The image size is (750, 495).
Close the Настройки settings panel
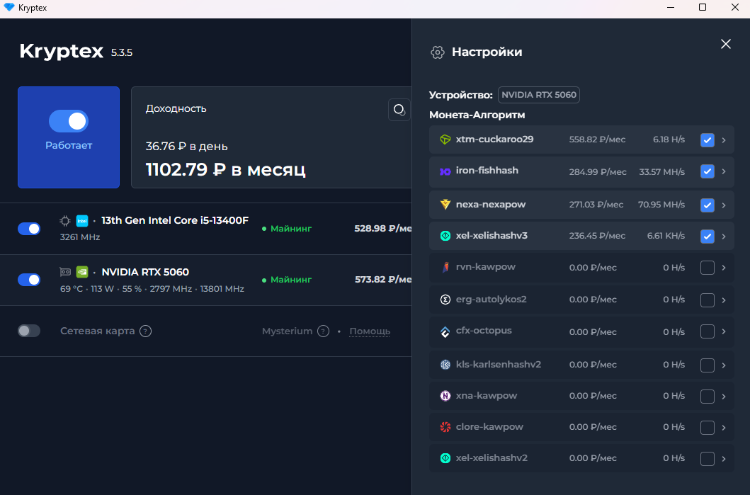(x=726, y=44)
